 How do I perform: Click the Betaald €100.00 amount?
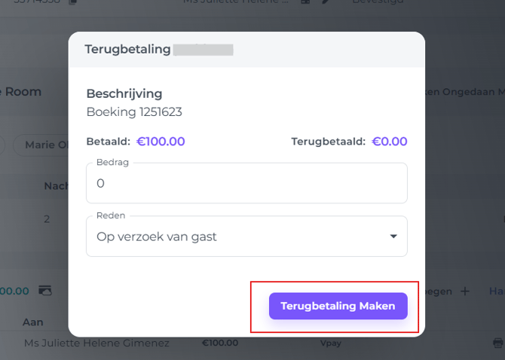(160, 142)
